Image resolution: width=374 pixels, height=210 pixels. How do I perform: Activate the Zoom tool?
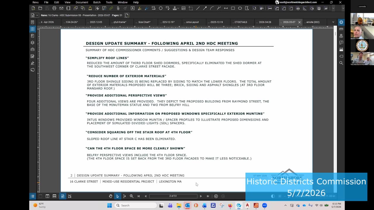click(x=131, y=196)
